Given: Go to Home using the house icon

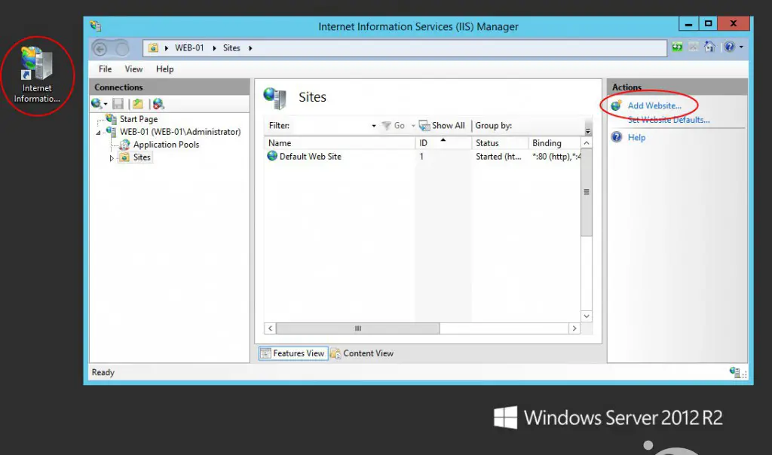Looking at the screenshot, I should pos(709,47).
